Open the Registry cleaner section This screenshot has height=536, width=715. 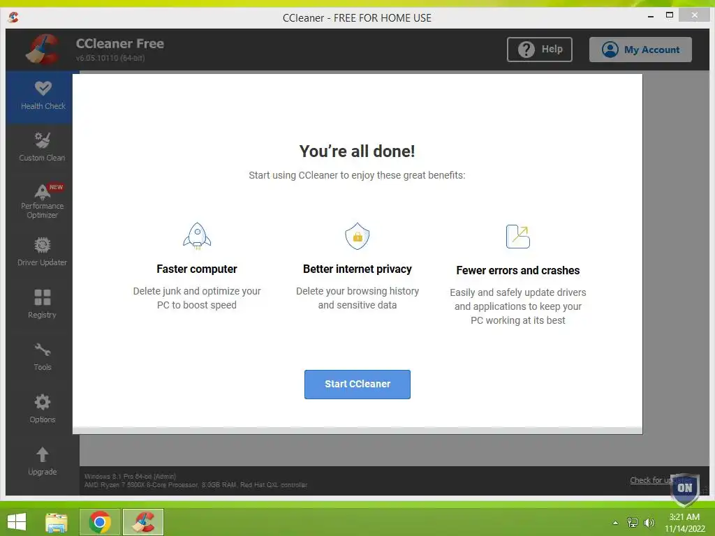pyautogui.click(x=43, y=305)
